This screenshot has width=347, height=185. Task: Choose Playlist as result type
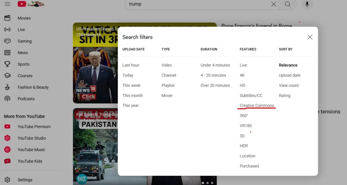pyautogui.click(x=168, y=86)
